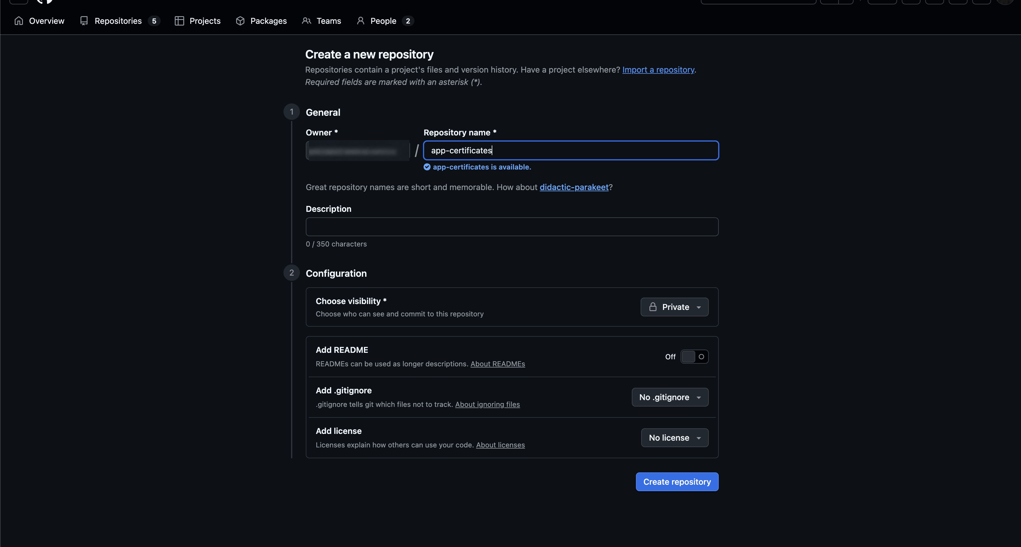Screen dimensions: 1021x547
Task: Follow the Import a repository link
Action: [658, 70]
